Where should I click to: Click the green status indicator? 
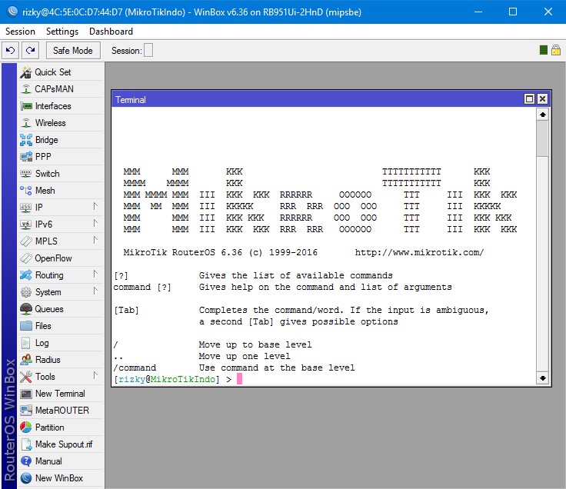coord(543,50)
